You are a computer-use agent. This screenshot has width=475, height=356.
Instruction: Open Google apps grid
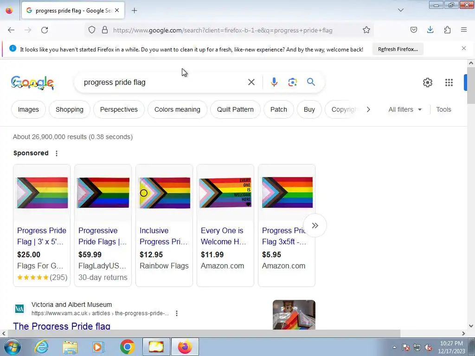click(x=449, y=83)
